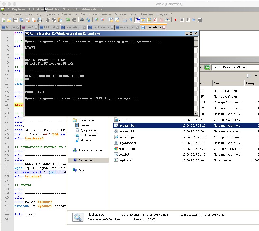Toggle word wrap in the toolbar
This screenshot has width=259, height=231.
[125, 20]
